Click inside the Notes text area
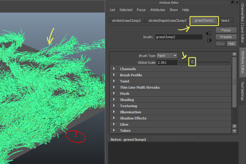The width and height of the screenshot is (246, 164). 173,153
